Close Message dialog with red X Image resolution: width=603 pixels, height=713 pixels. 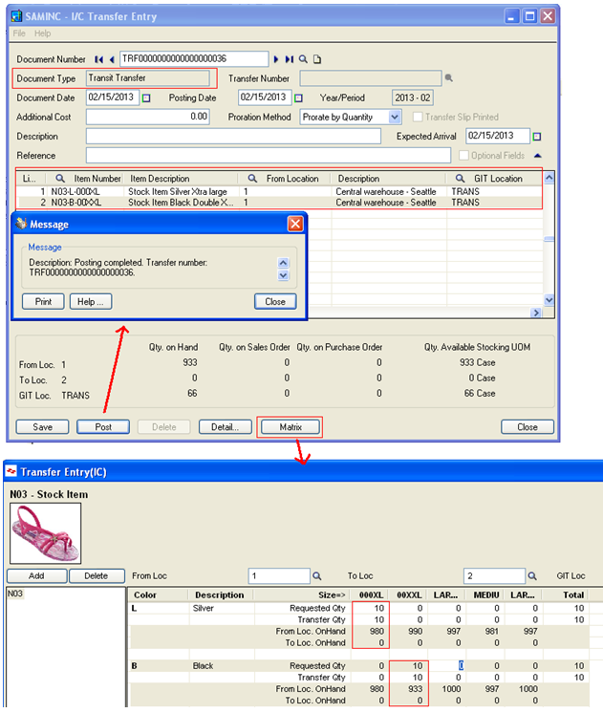click(295, 224)
